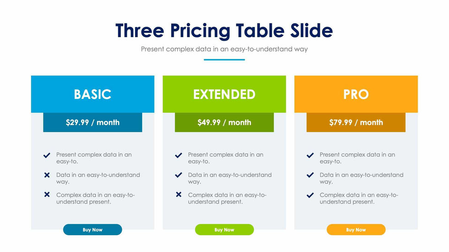Screen dimensions: 449x252
Task: Click the blue Buy Now button under Basic
Action: click(x=93, y=230)
